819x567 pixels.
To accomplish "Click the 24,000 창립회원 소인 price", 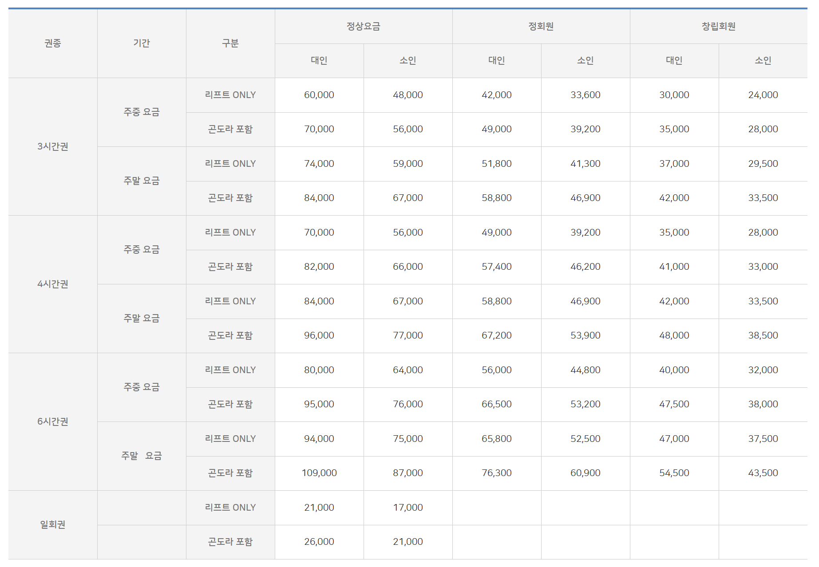I will pos(763,95).
